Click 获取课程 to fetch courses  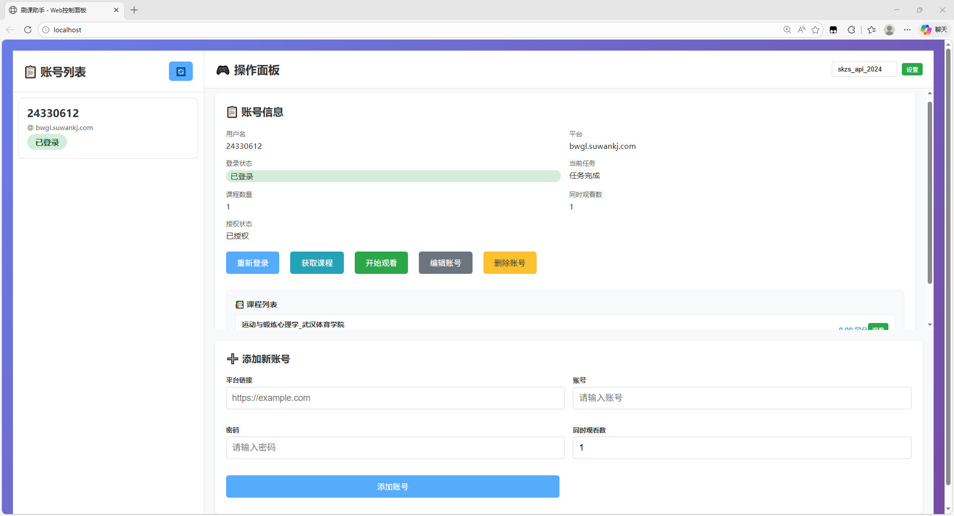coord(317,262)
